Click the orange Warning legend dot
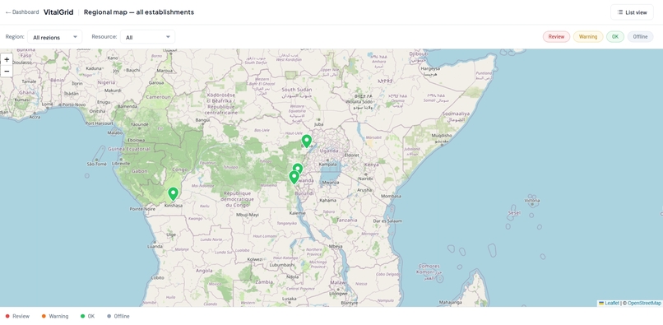The height and width of the screenshot is (325, 663). click(44, 316)
